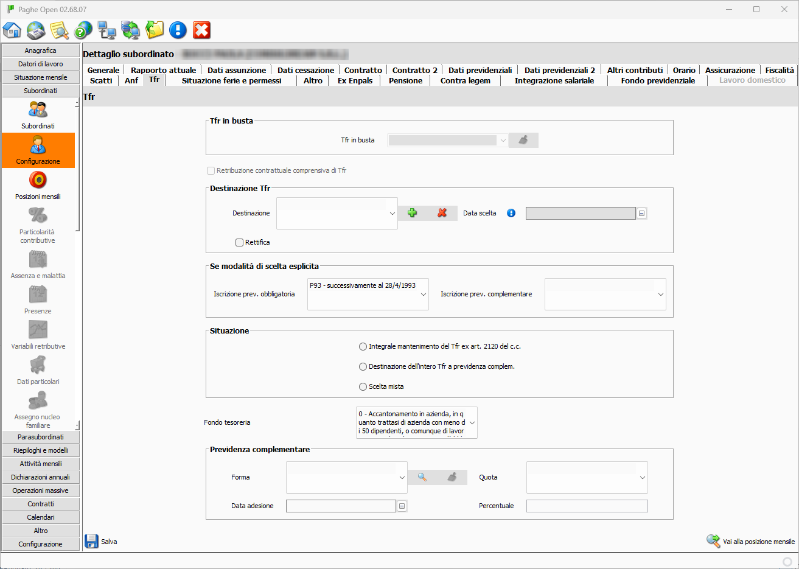
Task: Select Integrale mantenimento del Tfr radio option
Action: coord(363,346)
